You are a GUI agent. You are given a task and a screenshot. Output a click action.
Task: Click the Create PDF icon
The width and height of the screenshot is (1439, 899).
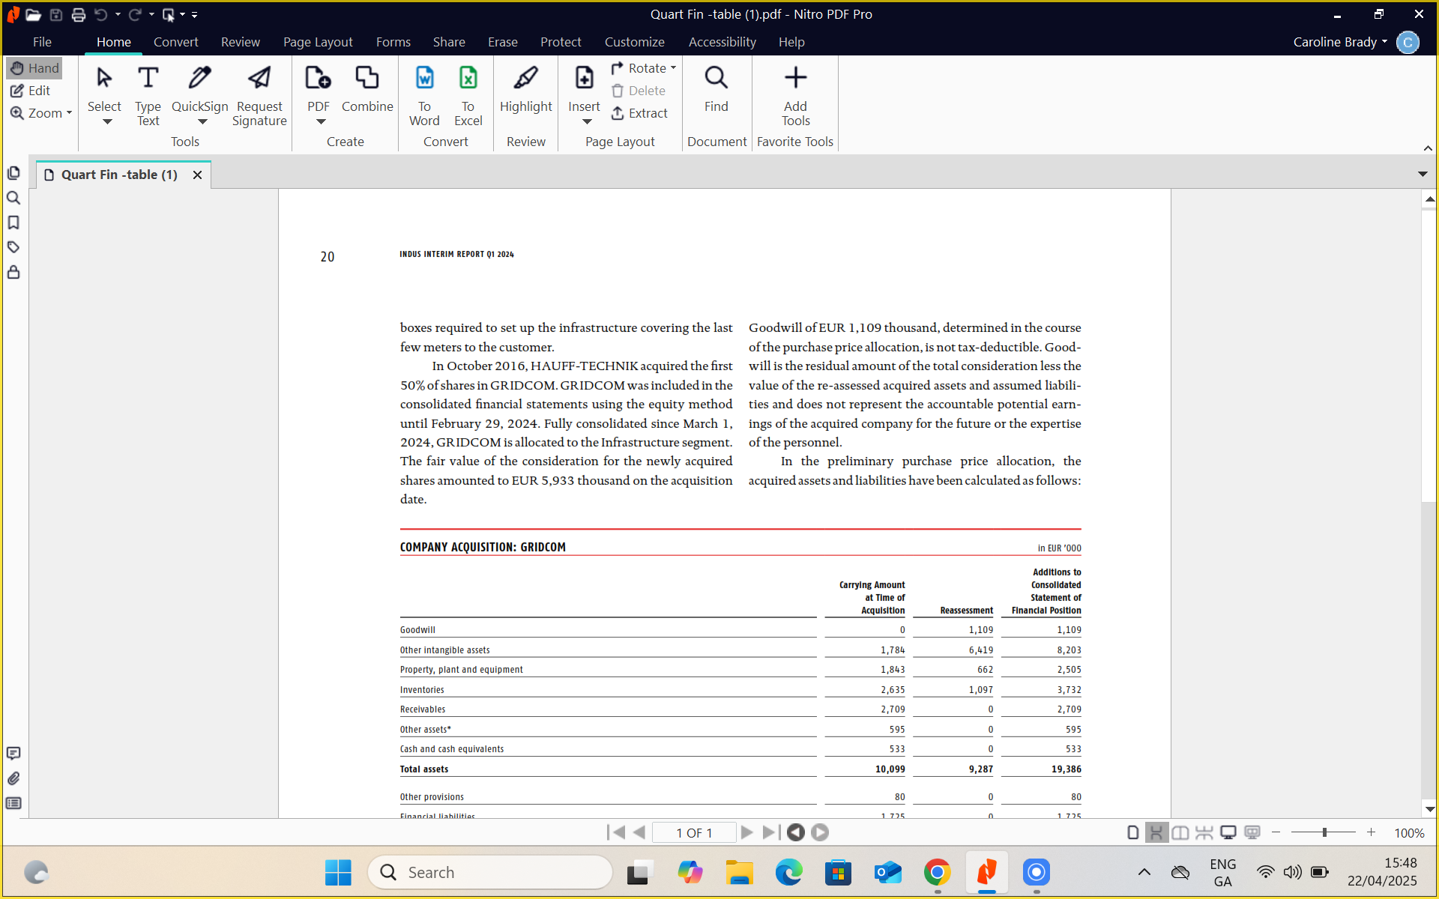pos(318,77)
